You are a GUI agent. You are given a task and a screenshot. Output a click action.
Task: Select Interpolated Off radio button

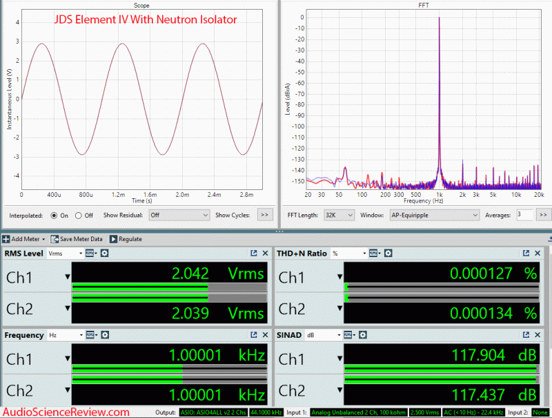pyautogui.click(x=79, y=216)
